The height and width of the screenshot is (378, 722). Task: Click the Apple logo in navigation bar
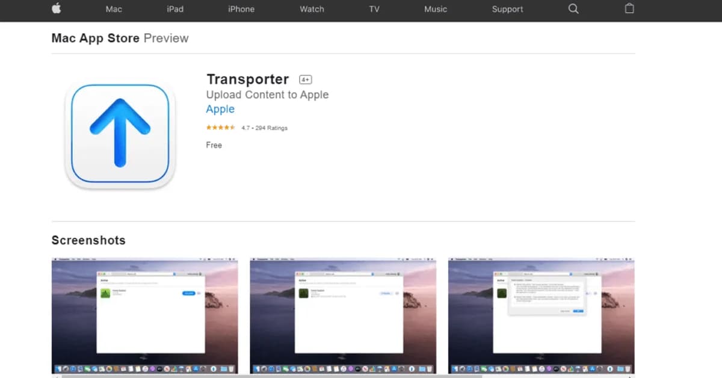coord(57,8)
